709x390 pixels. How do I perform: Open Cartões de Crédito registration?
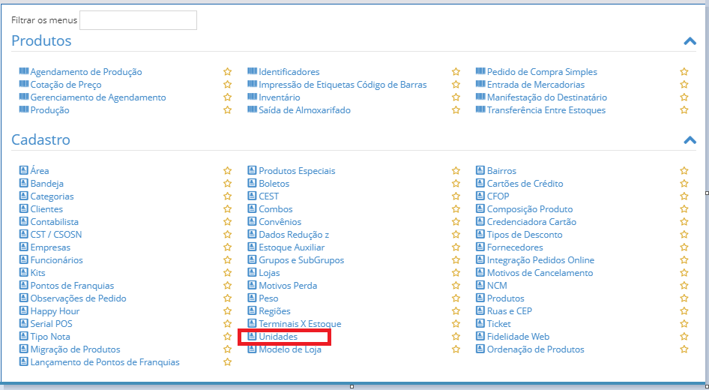(525, 184)
